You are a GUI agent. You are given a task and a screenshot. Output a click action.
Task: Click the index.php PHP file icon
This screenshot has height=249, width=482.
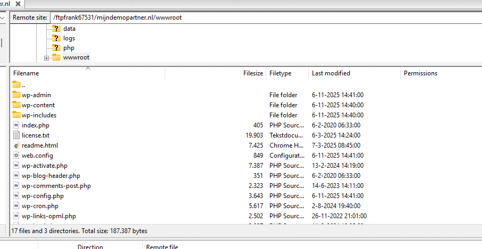(16, 125)
